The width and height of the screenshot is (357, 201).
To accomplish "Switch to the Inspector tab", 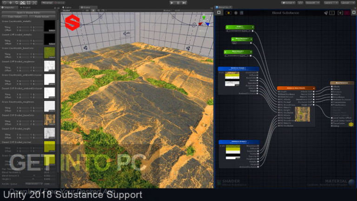I will tap(8, 7).
